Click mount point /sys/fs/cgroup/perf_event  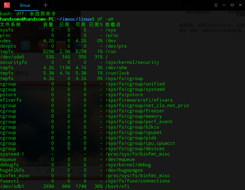pos(139,122)
